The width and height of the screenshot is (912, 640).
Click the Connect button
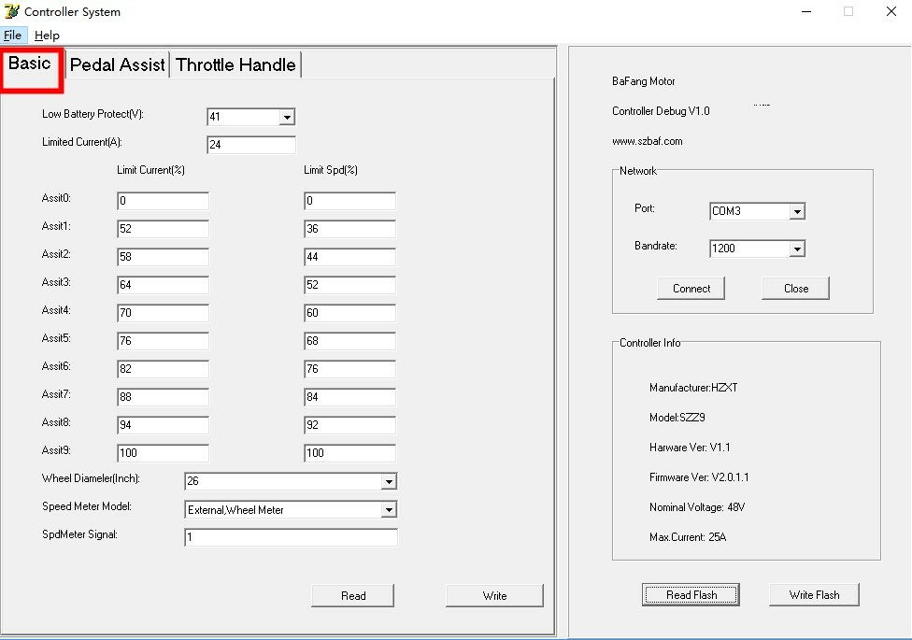coord(691,289)
